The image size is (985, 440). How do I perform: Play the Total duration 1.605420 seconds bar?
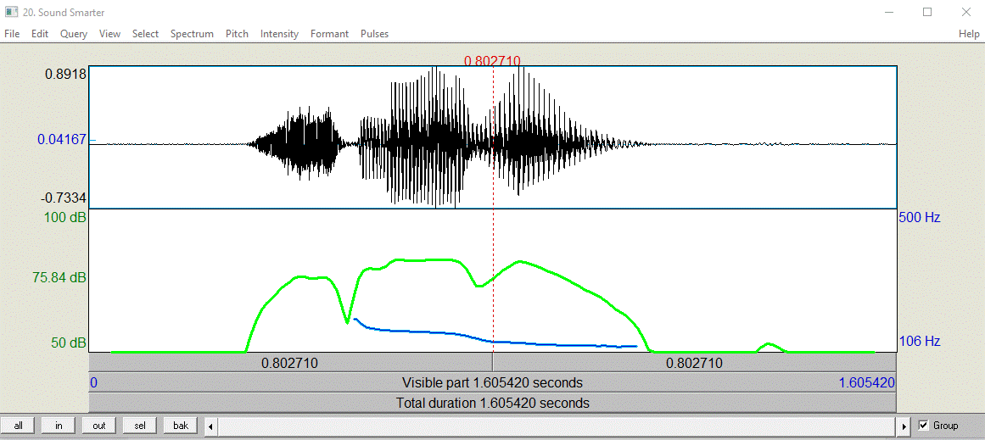coord(492,403)
